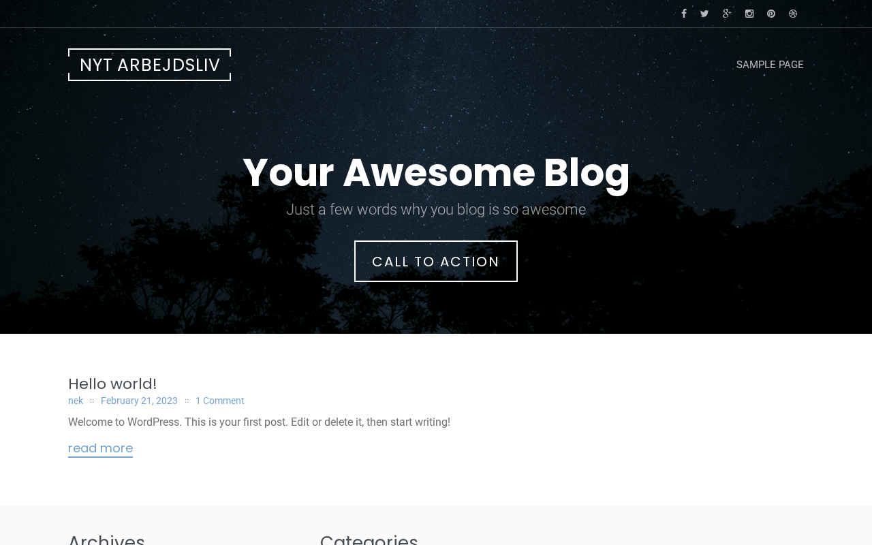Image resolution: width=872 pixels, height=545 pixels.
Task: Open the Hello world! post title
Action: [x=112, y=384]
